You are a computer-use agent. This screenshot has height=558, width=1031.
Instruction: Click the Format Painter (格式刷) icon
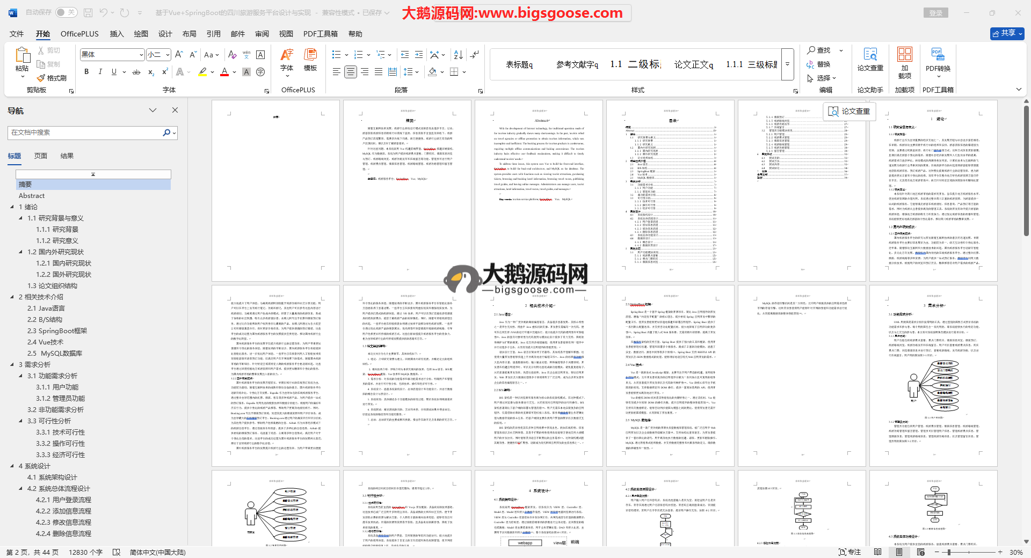pyautogui.click(x=41, y=78)
